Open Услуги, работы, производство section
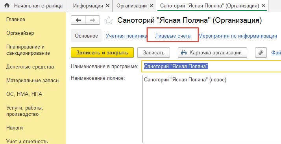Image resolution: width=281 pixels, height=144 pixels. pyautogui.click(x=25, y=111)
